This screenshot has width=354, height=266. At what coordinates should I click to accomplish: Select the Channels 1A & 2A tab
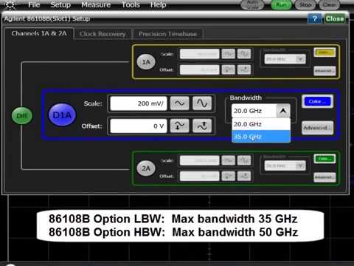(x=39, y=33)
